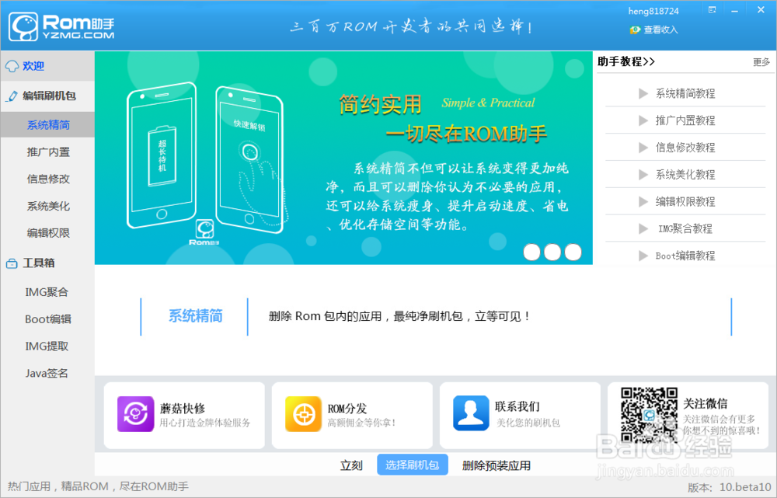Click the 删除预装应用 link

(497, 465)
